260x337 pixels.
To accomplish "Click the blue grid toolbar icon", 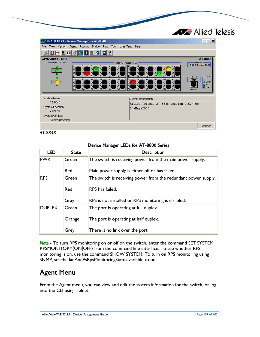I will point(80,53).
